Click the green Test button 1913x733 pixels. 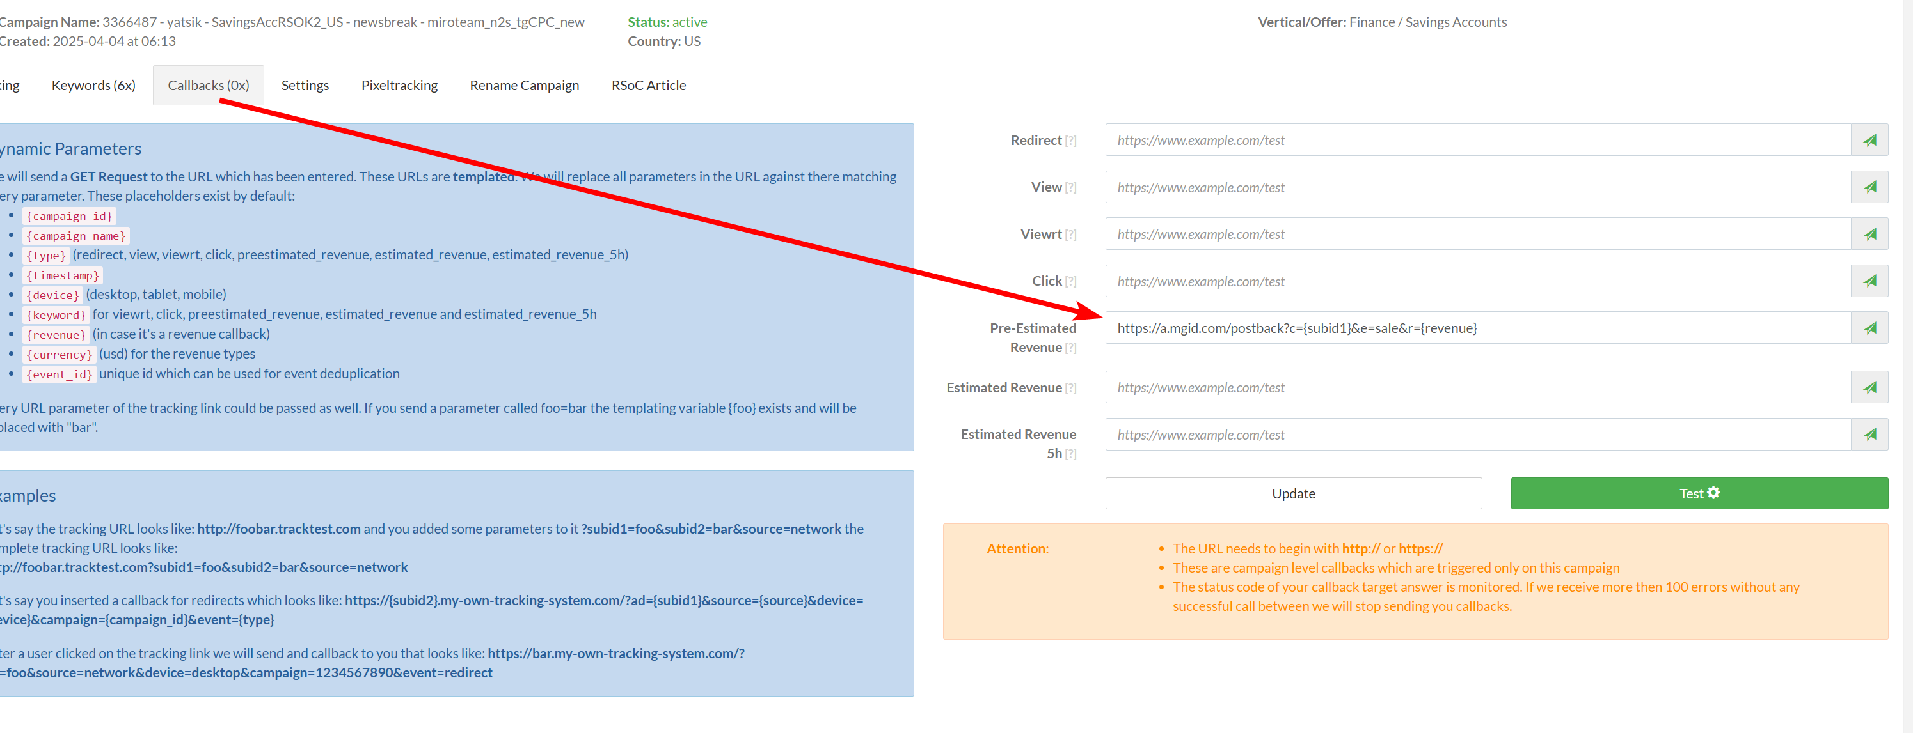[1699, 493]
